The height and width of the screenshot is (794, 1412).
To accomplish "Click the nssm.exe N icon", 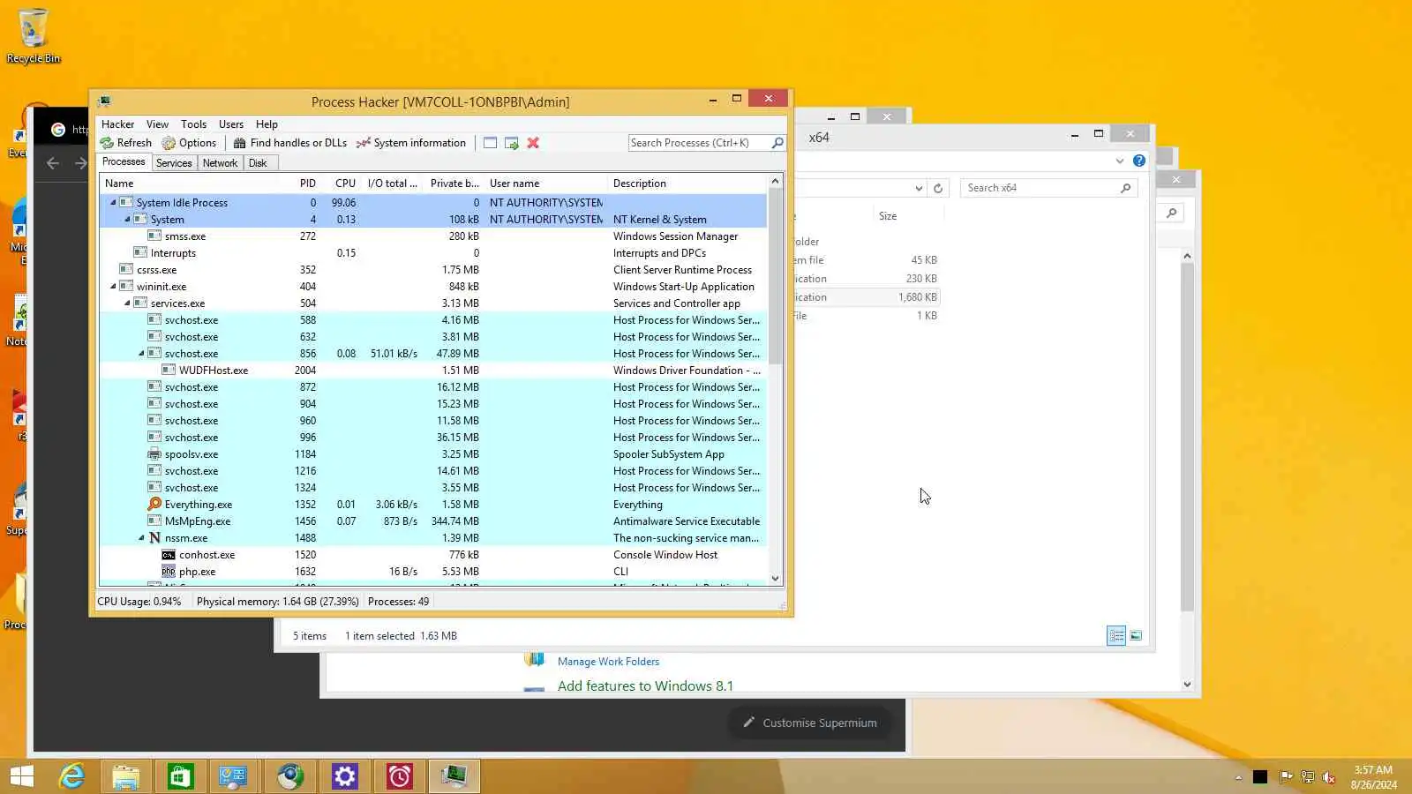I will (154, 538).
